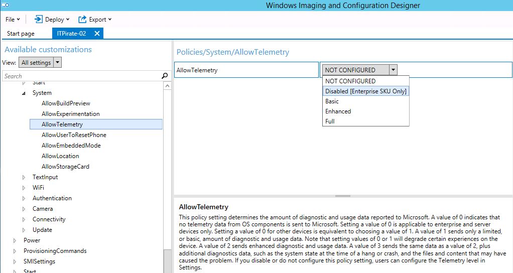
Task: Click the horizontal splitter grip above description
Action: (343, 196)
